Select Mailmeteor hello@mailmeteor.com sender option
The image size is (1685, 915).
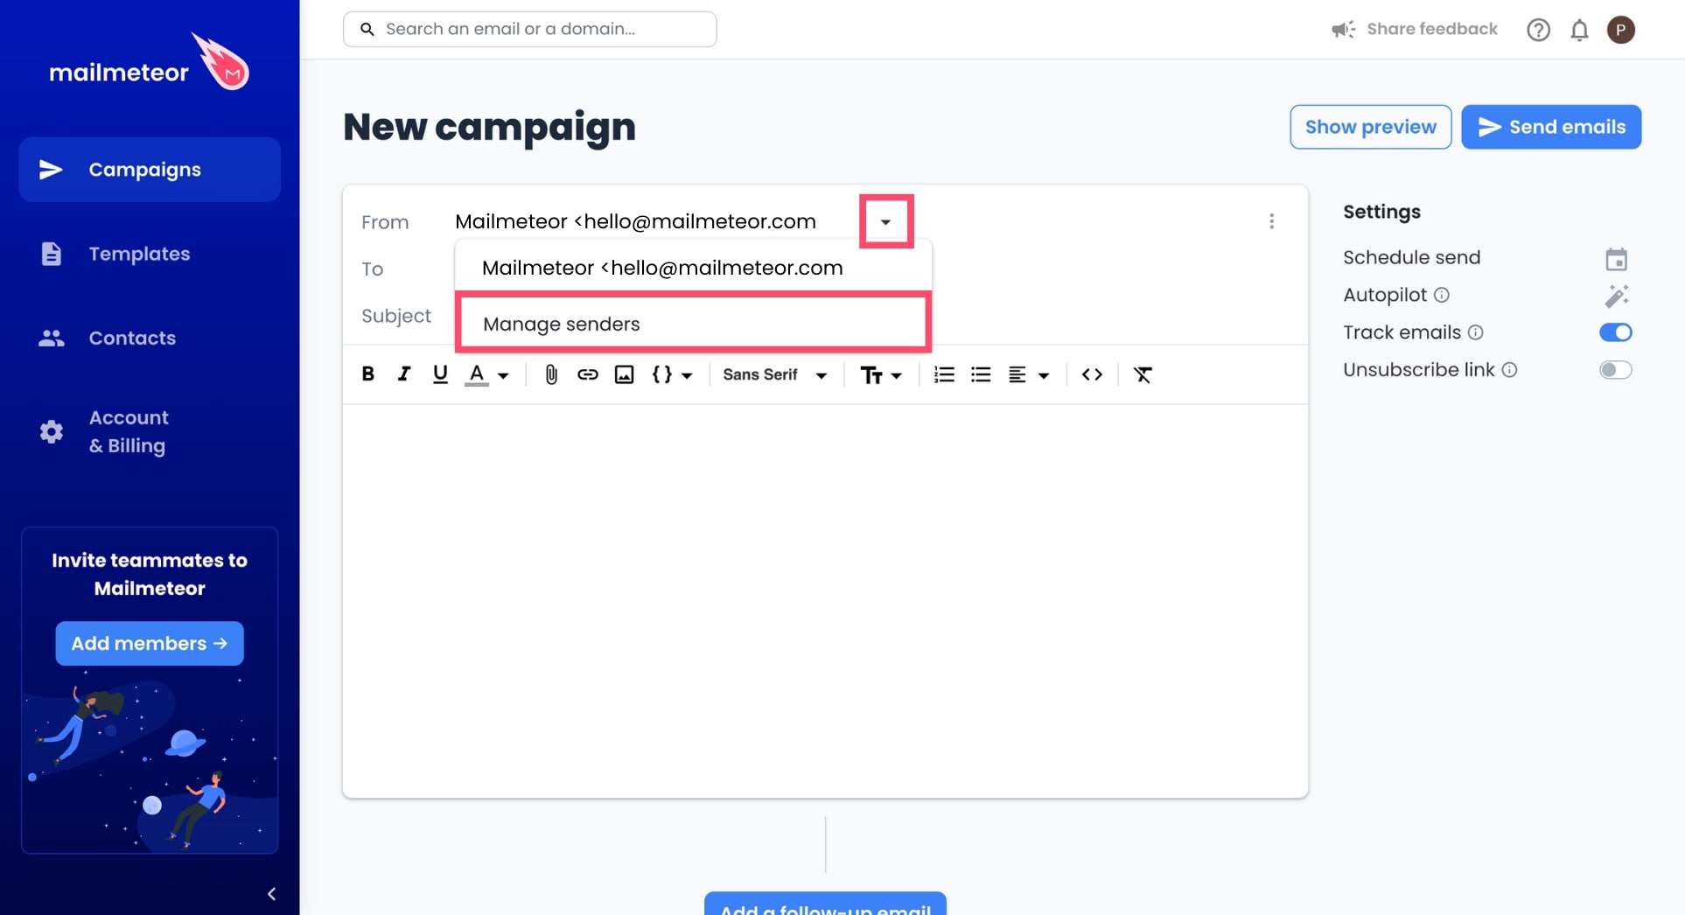tap(693, 268)
